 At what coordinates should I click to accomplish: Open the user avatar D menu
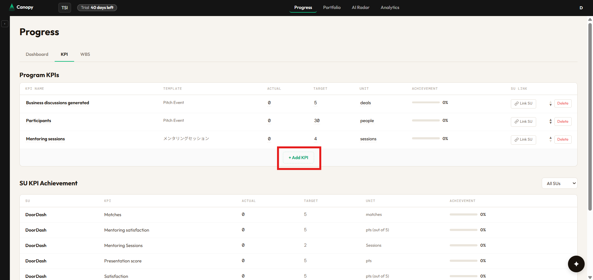pyautogui.click(x=581, y=8)
